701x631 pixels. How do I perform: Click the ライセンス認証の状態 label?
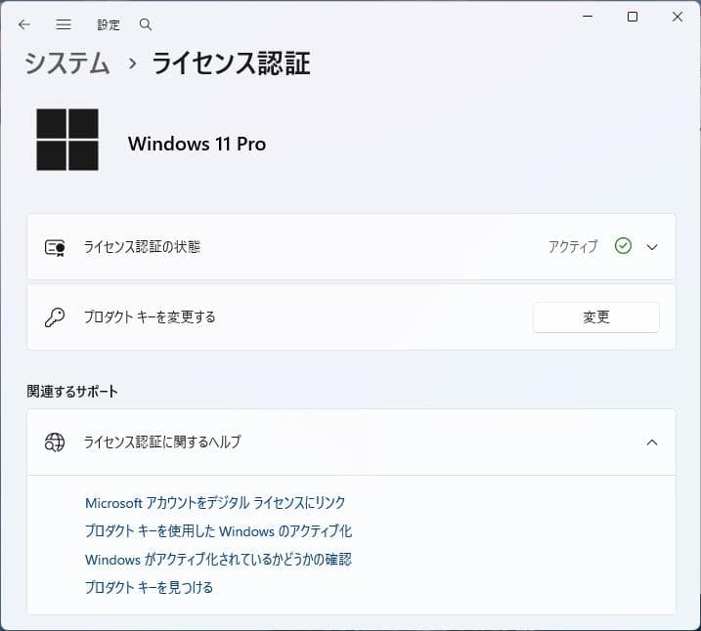coord(142,247)
